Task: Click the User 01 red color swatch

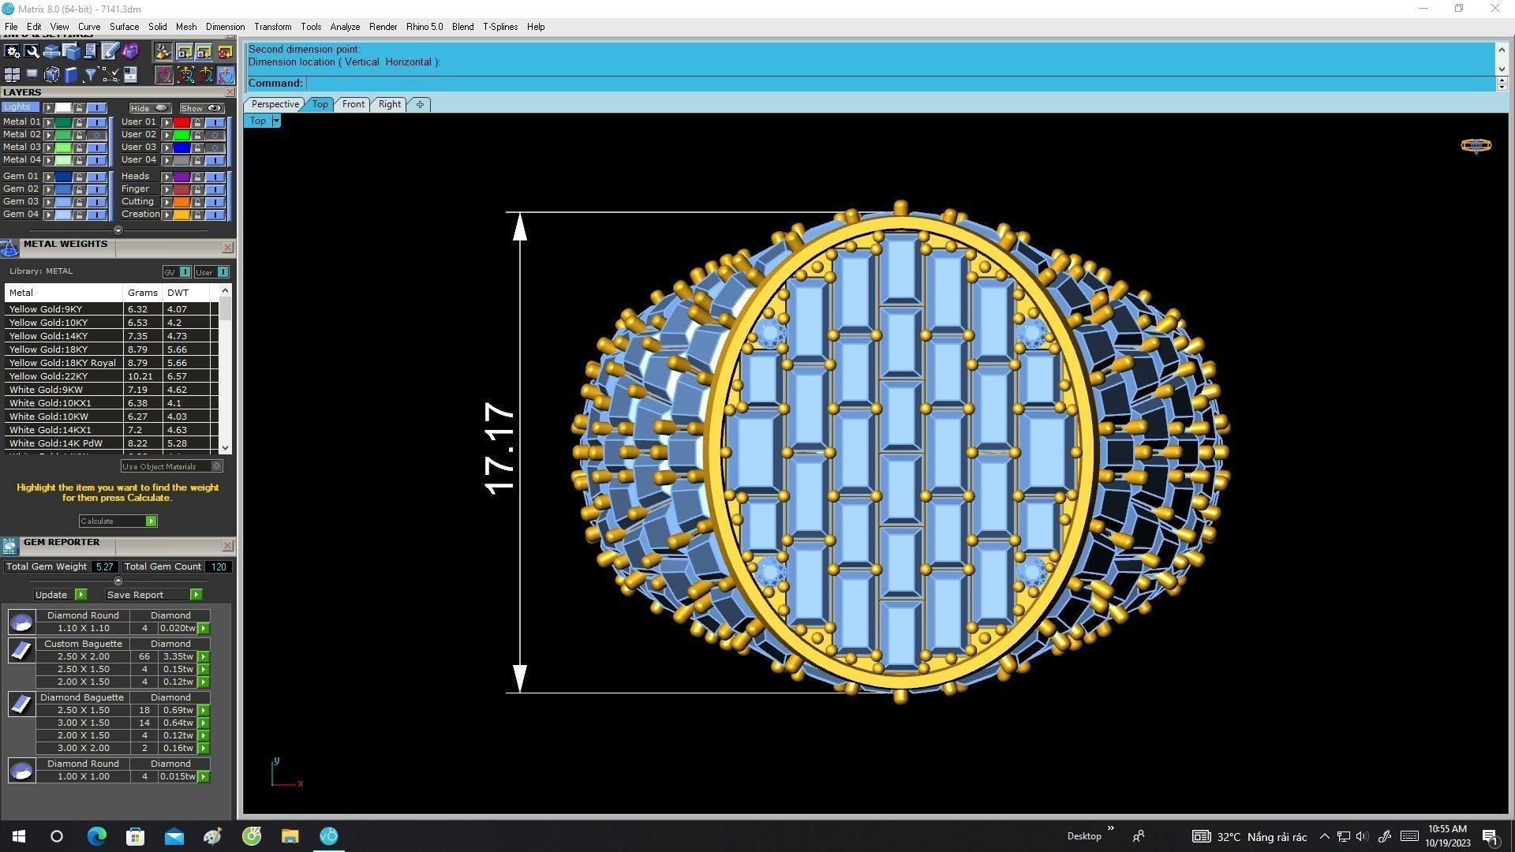Action: point(181,122)
